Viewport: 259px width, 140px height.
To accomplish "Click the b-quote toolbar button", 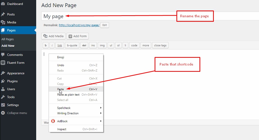I will tap(72, 45).
